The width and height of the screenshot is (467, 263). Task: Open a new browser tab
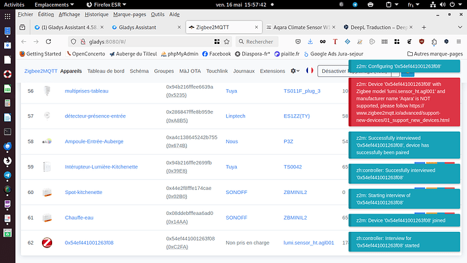click(x=424, y=27)
